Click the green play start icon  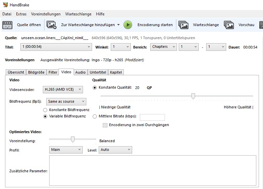point(128,25)
